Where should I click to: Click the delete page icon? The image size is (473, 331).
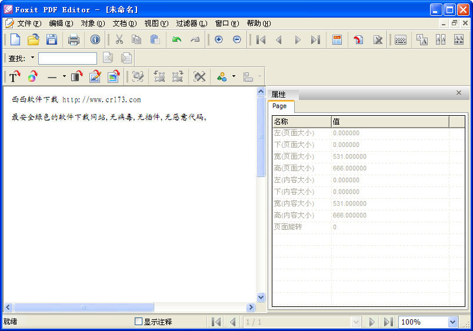(x=378, y=39)
